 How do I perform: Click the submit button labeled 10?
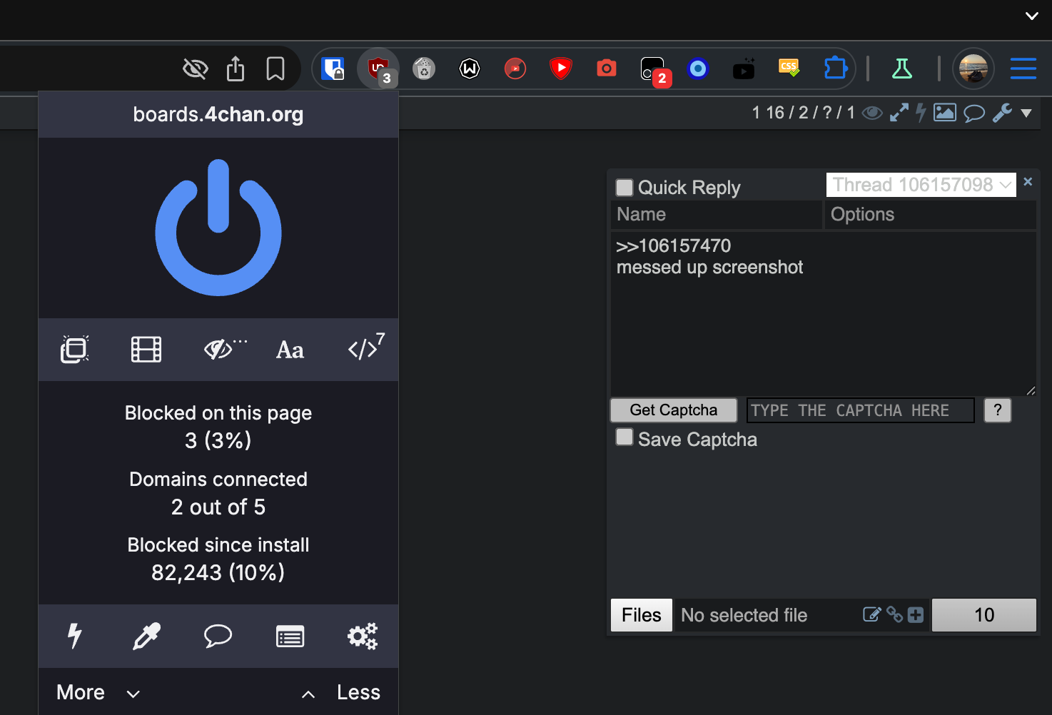click(984, 615)
